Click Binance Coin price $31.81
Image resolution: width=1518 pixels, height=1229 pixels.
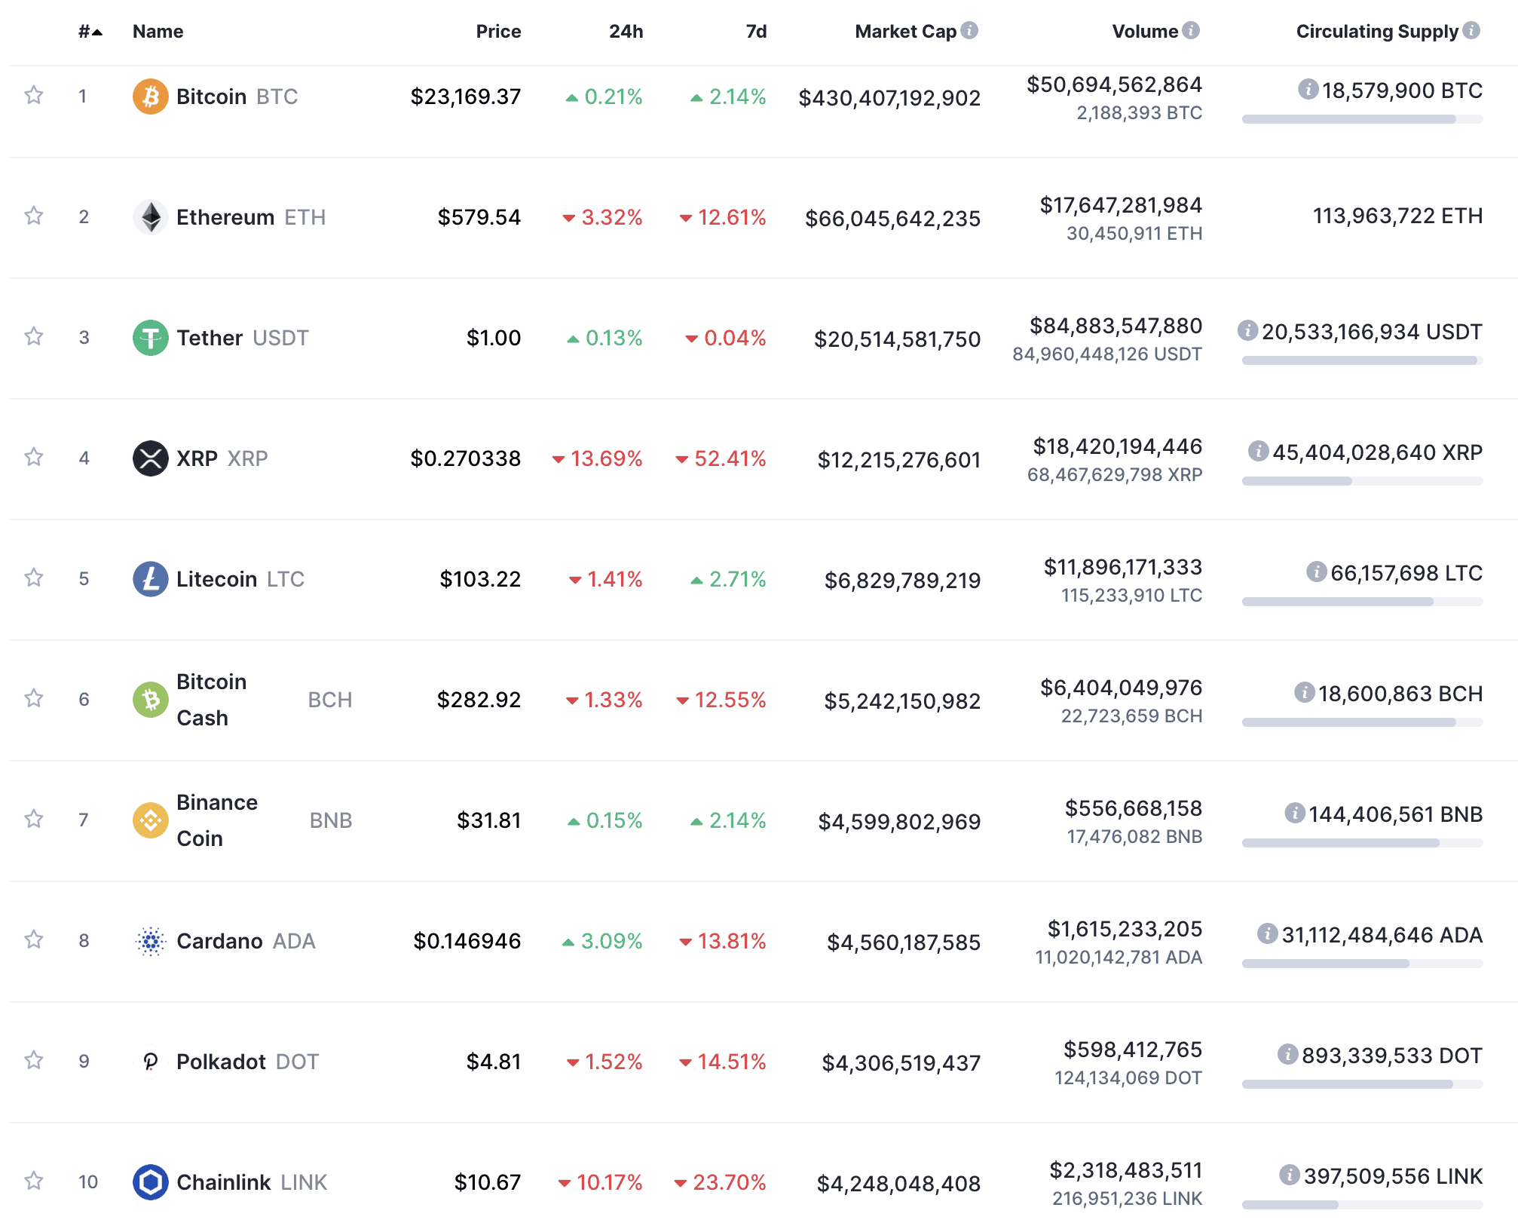[x=488, y=820]
